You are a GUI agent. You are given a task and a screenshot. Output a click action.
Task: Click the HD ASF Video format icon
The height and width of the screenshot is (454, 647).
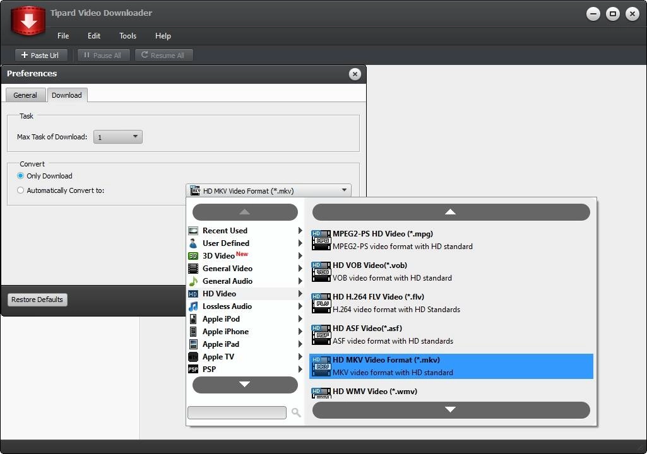(321, 335)
